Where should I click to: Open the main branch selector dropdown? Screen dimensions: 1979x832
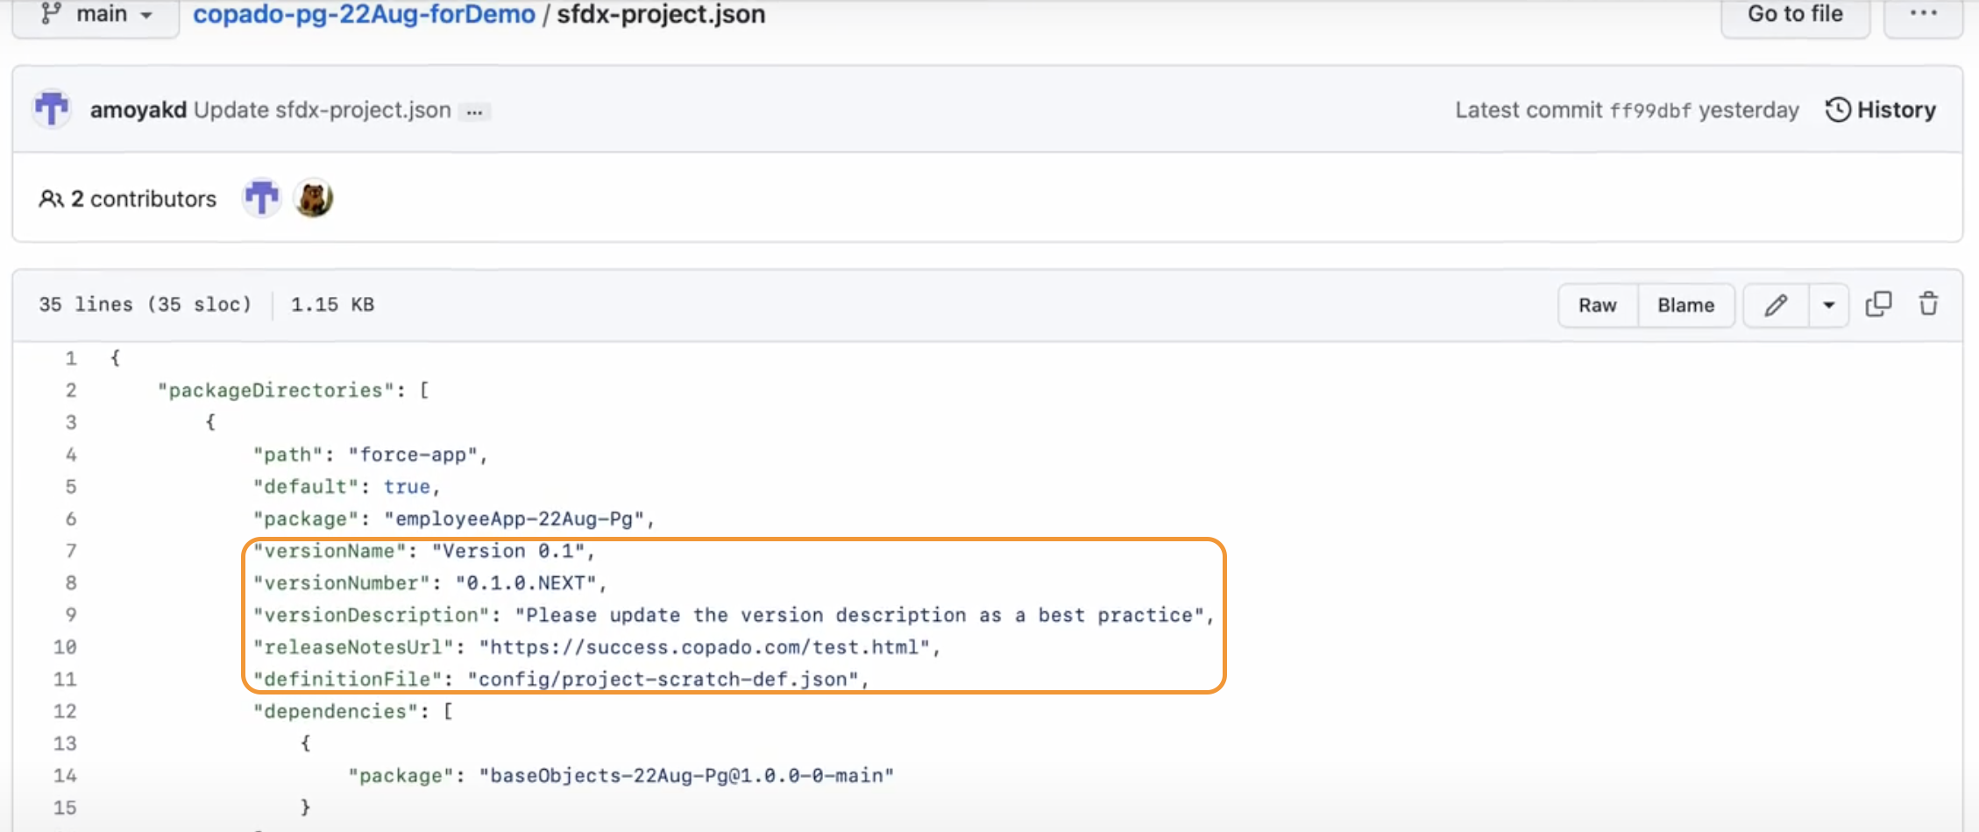point(96,15)
